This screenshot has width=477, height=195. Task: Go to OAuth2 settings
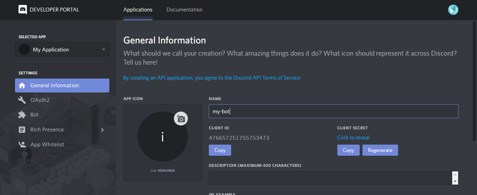[x=62, y=100]
